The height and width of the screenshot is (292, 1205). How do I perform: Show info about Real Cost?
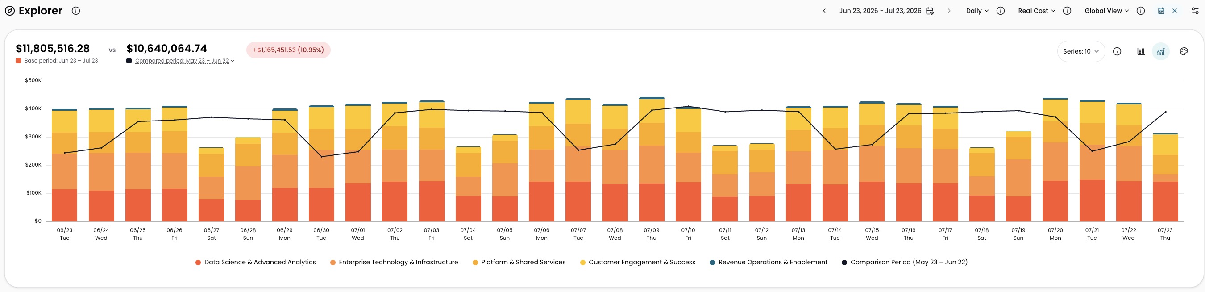pos(1067,11)
